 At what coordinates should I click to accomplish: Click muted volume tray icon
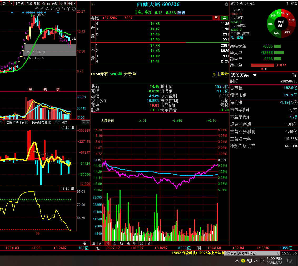256,261
